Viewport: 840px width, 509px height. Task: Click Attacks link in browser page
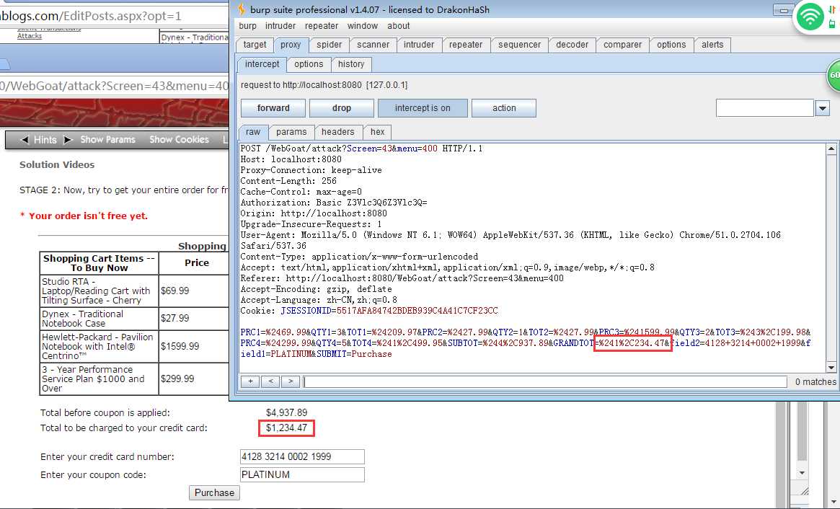tap(29, 36)
